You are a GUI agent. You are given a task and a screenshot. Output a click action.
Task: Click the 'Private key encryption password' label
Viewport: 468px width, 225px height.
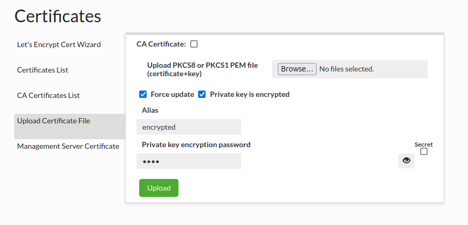click(x=196, y=145)
